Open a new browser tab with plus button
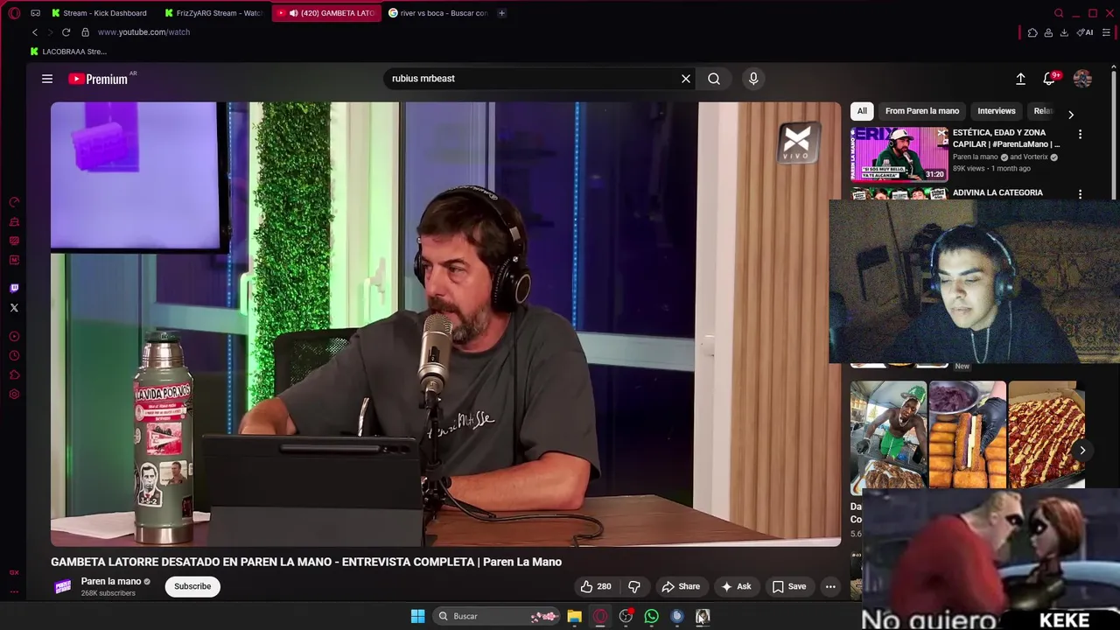1120x630 pixels. click(501, 13)
